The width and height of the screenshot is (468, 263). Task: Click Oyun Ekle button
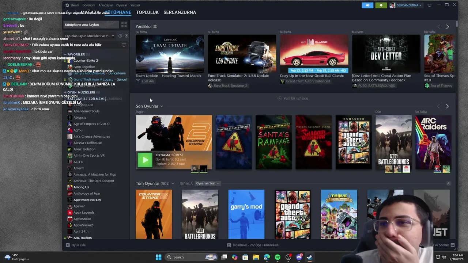(x=76, y=245)
